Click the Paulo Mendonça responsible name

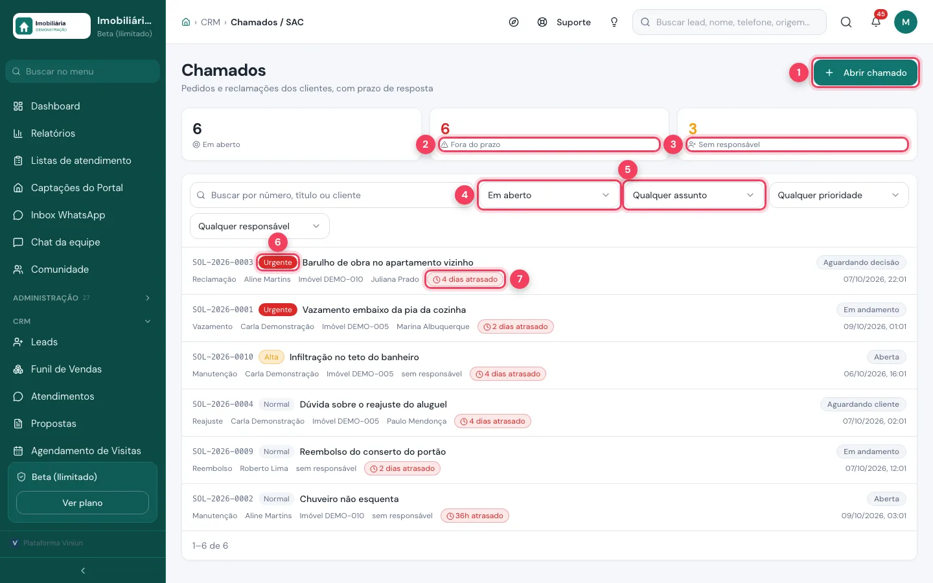click(417, 421)
